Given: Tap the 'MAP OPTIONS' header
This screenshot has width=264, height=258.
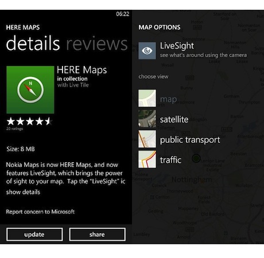Looking at the screenshot, I should click(160, 28).
